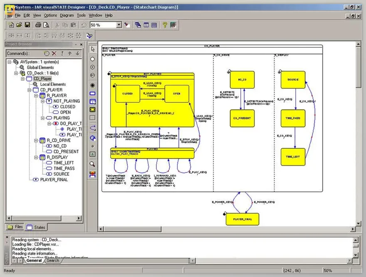Collapse the R_DISPLAY region node

pyautogui.click(x=36, y=157)
